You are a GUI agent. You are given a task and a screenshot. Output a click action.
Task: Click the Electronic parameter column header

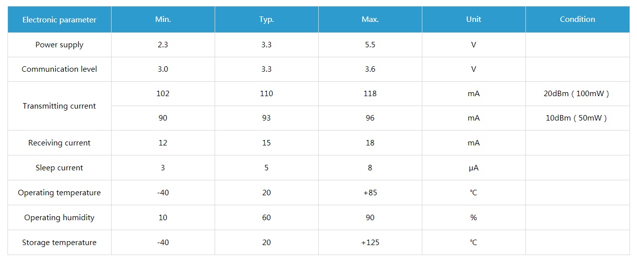pyautogui.click(x=59, y=20)
